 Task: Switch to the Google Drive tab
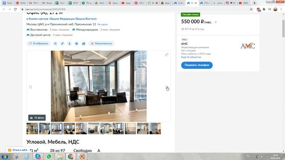[x=100, y=3]
